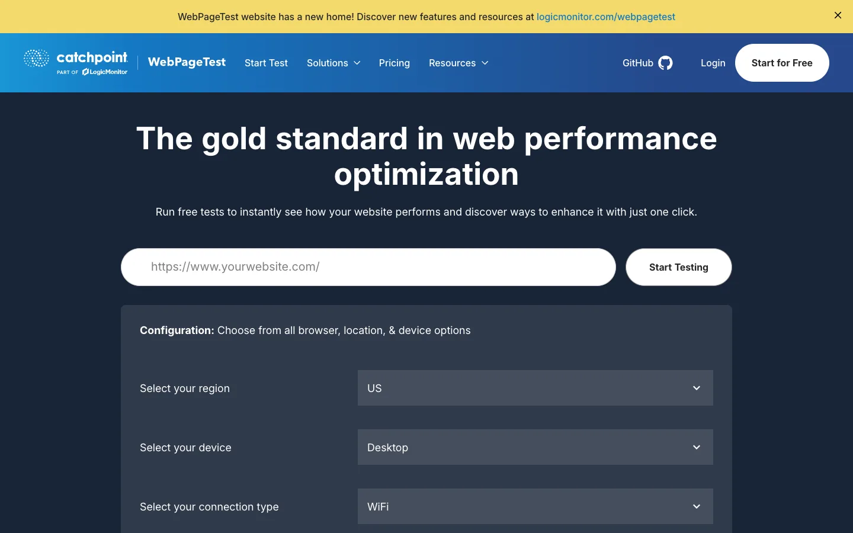Dismiss the yellow announcement banner

click(838, 15)
